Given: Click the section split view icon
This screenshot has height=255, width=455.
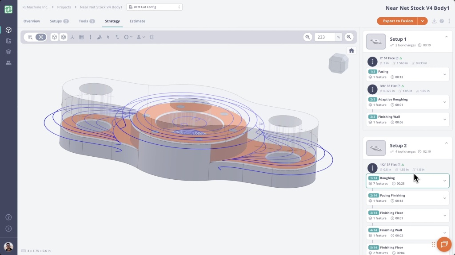Looking at the screenshot, I should (x=152, y=37).
